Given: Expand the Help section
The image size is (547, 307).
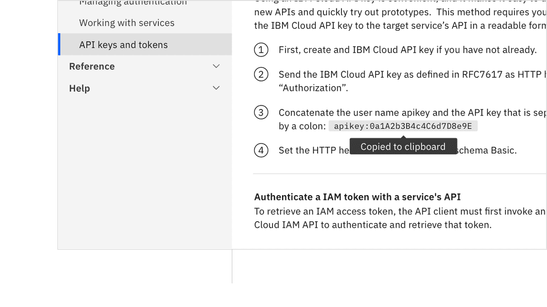Looking at the screenshot, I should pyautogui.click(x=79, y=88).
